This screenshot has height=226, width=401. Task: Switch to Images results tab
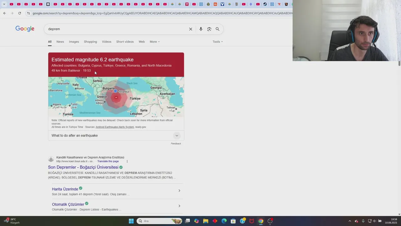(74, 42)
